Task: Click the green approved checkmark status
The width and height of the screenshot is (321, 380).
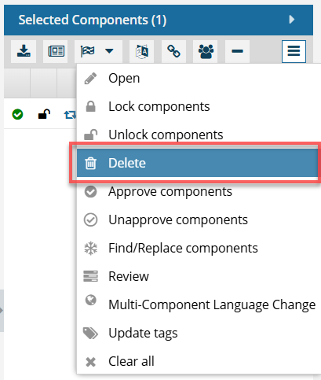Action: point(17,114)
